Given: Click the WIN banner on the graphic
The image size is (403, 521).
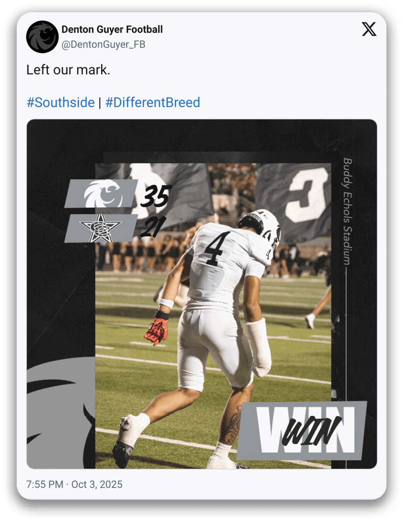Looking at the screenshot, I should coord(302,431).
